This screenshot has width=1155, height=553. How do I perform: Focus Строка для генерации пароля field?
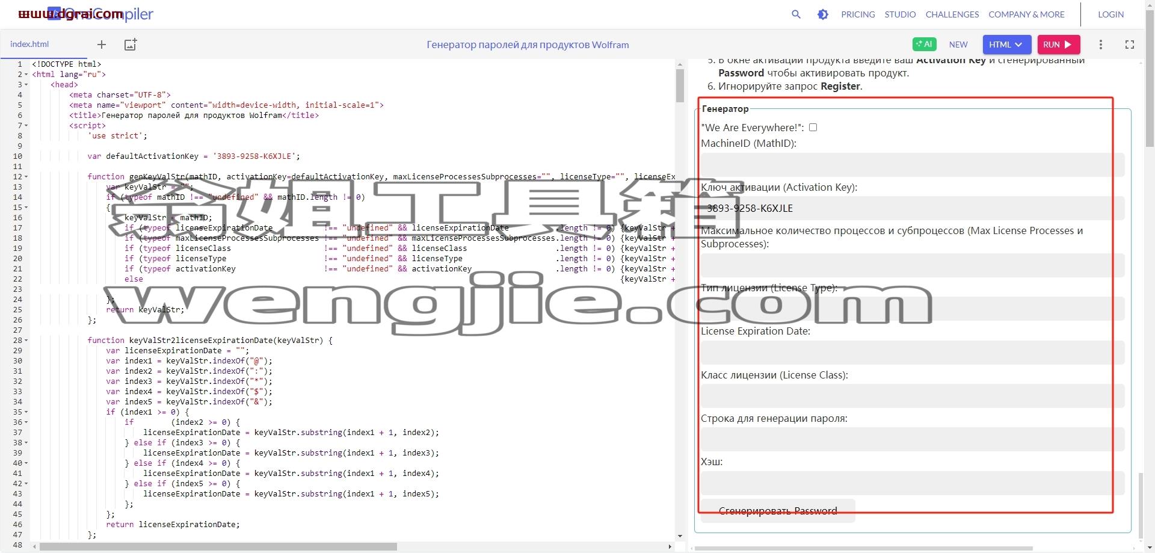913,439
